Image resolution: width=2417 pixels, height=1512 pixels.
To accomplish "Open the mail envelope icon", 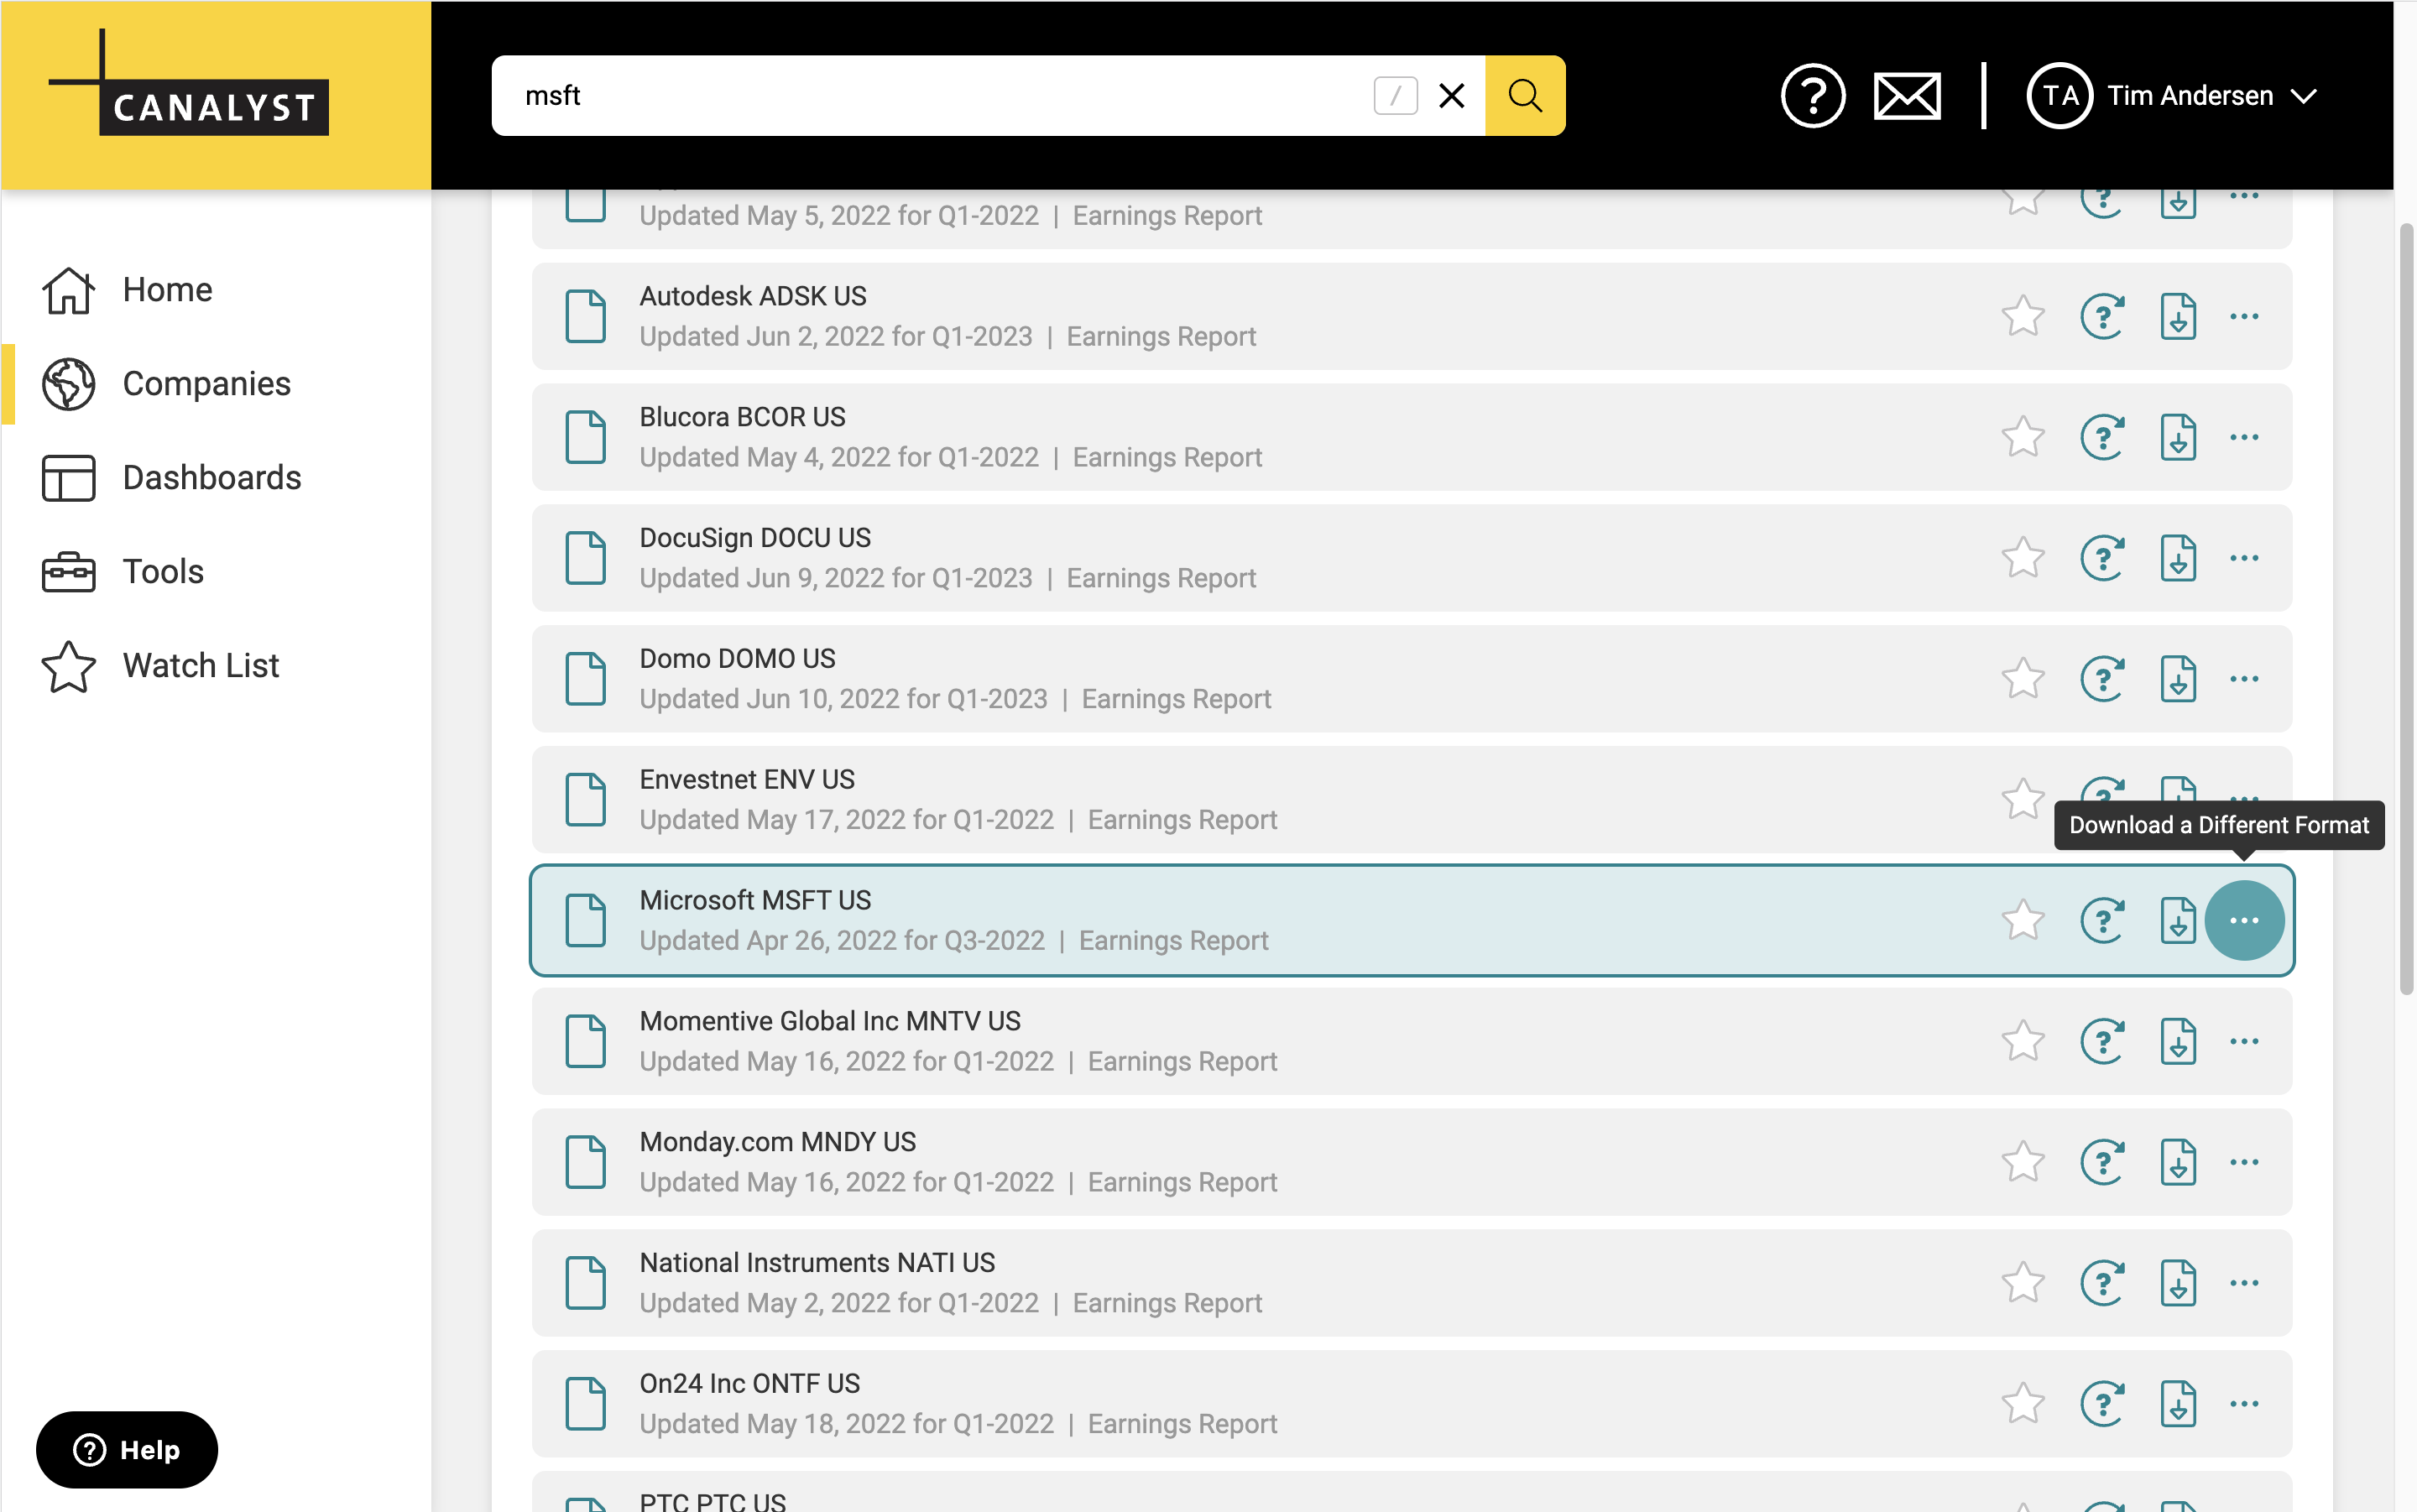I will point(1907,96).
